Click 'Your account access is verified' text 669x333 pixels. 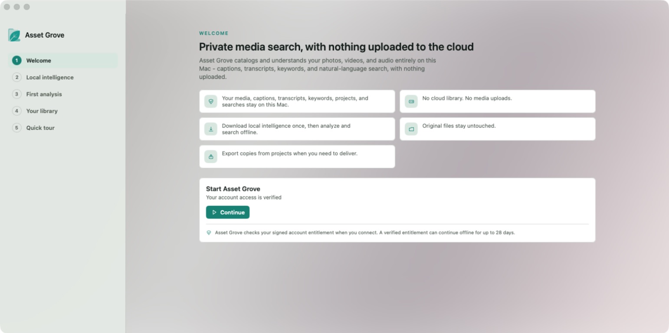244,198
